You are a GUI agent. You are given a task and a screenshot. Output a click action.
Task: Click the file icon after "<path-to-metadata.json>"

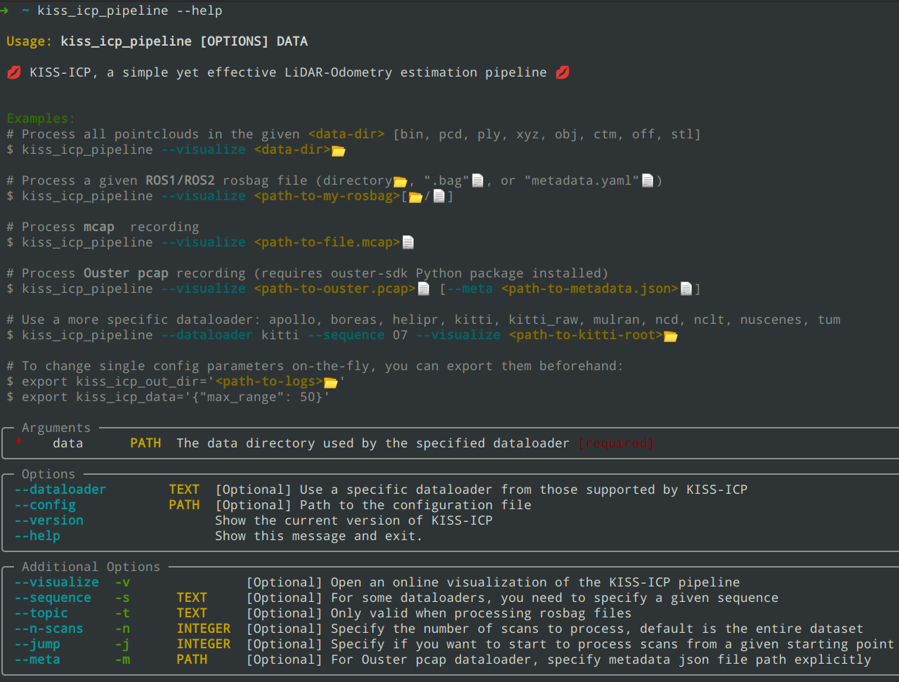click(x=686, y=289)
